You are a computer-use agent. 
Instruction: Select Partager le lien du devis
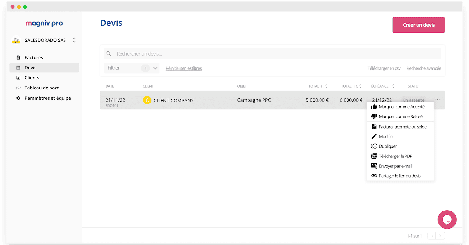(x=401, y=176)
